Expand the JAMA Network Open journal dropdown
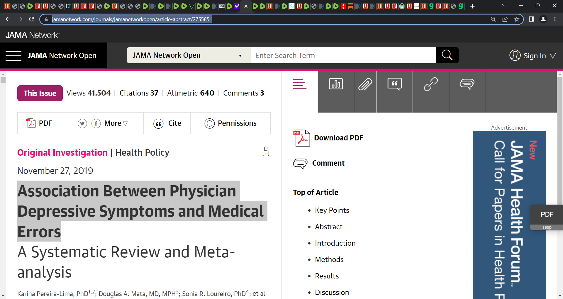The width and height of the screenshot is (563, 299). (189, 55)
